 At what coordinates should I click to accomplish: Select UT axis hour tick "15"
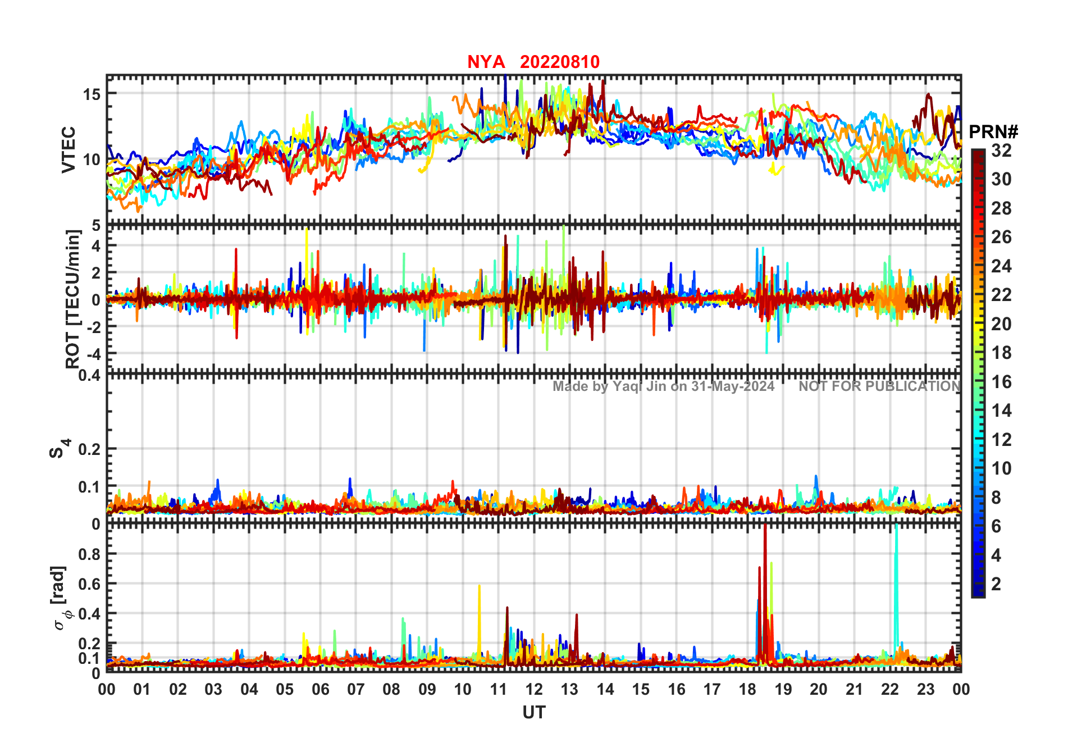641,690
